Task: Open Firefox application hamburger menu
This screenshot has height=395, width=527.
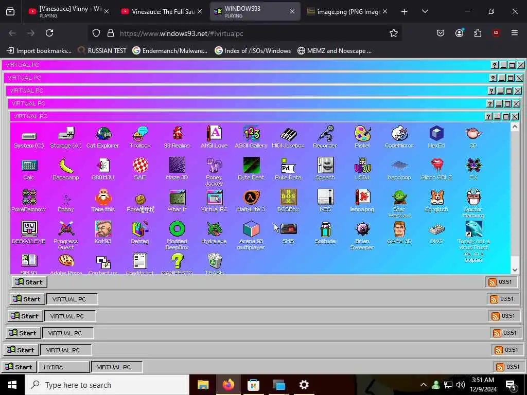Action: point(515,33)
